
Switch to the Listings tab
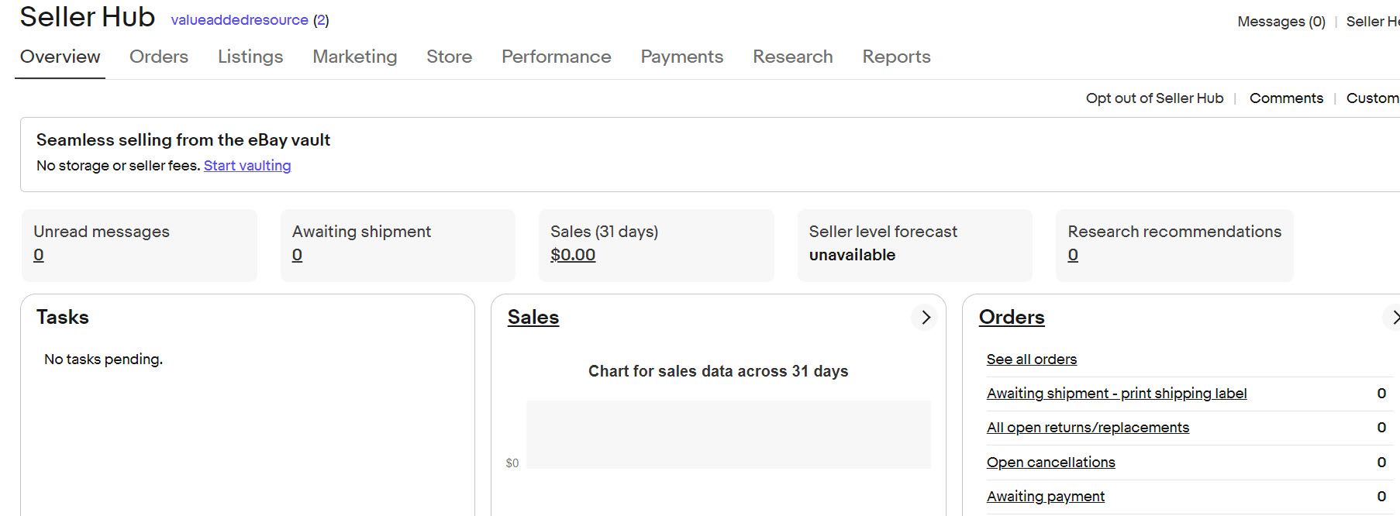250,57
